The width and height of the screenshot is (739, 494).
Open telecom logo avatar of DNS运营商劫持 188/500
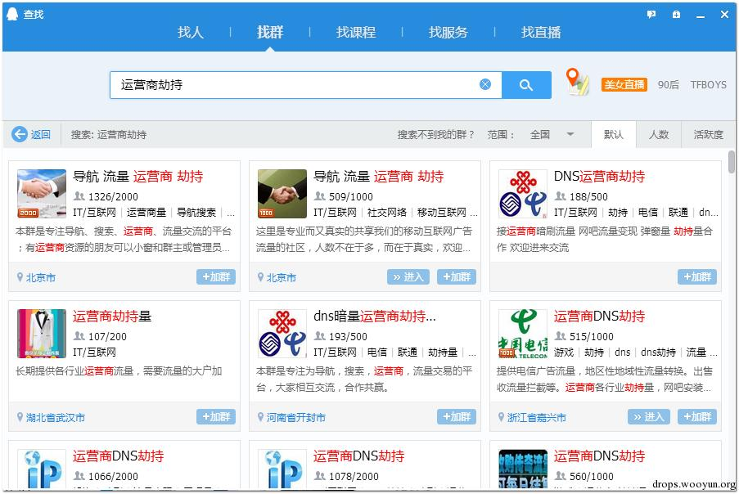coord(523,194)
